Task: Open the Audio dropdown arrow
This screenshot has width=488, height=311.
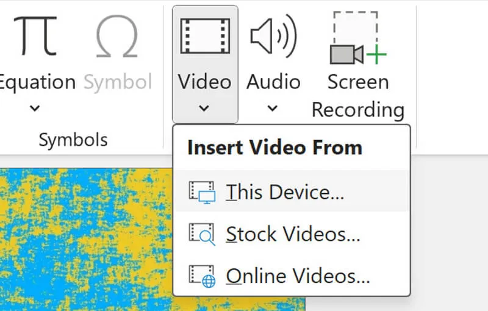Action: [x=273, y=109]
